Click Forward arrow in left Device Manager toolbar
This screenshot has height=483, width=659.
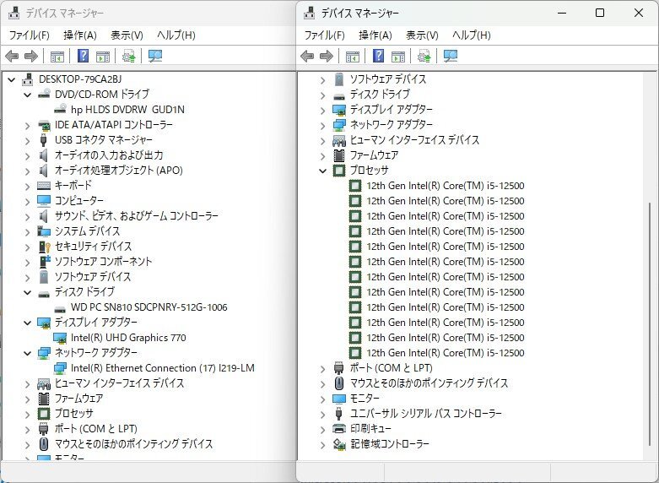[31, 56]
